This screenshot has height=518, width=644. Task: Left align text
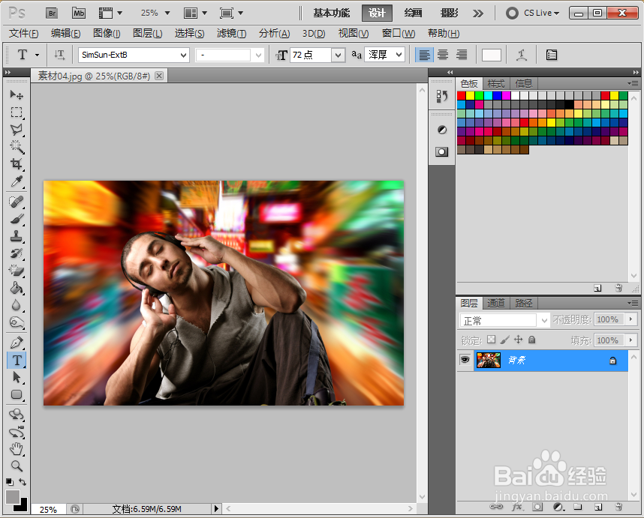(424, 55)
